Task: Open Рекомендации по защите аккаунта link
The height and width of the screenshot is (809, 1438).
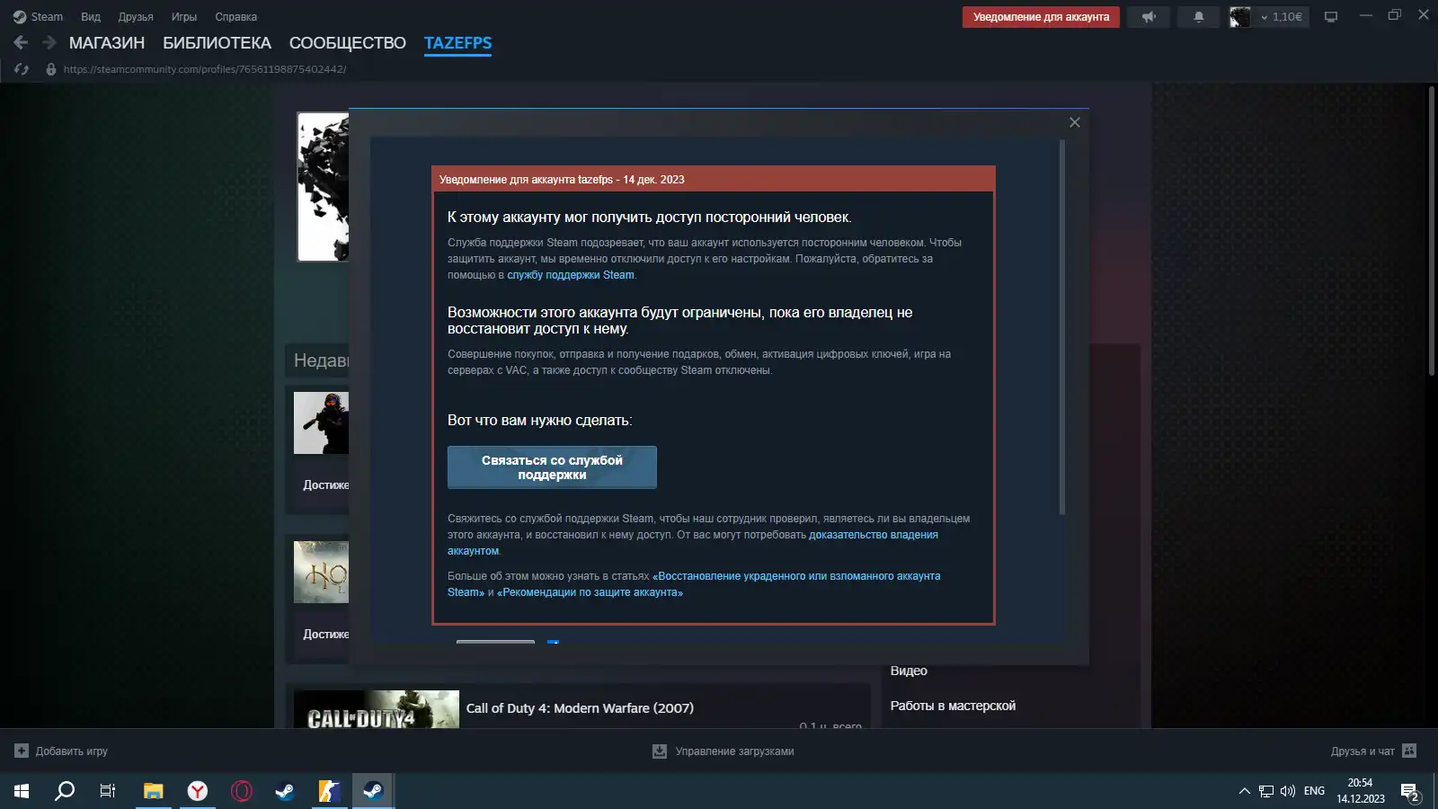Action: tap(590, 592)
